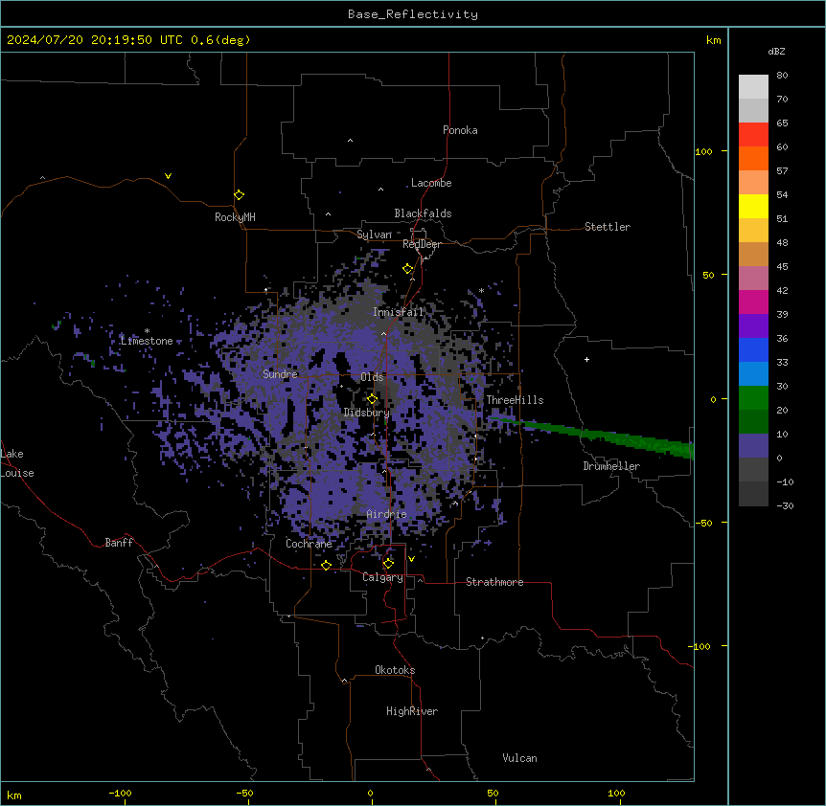Click the Cochrane town label

[x=309, y=544]
